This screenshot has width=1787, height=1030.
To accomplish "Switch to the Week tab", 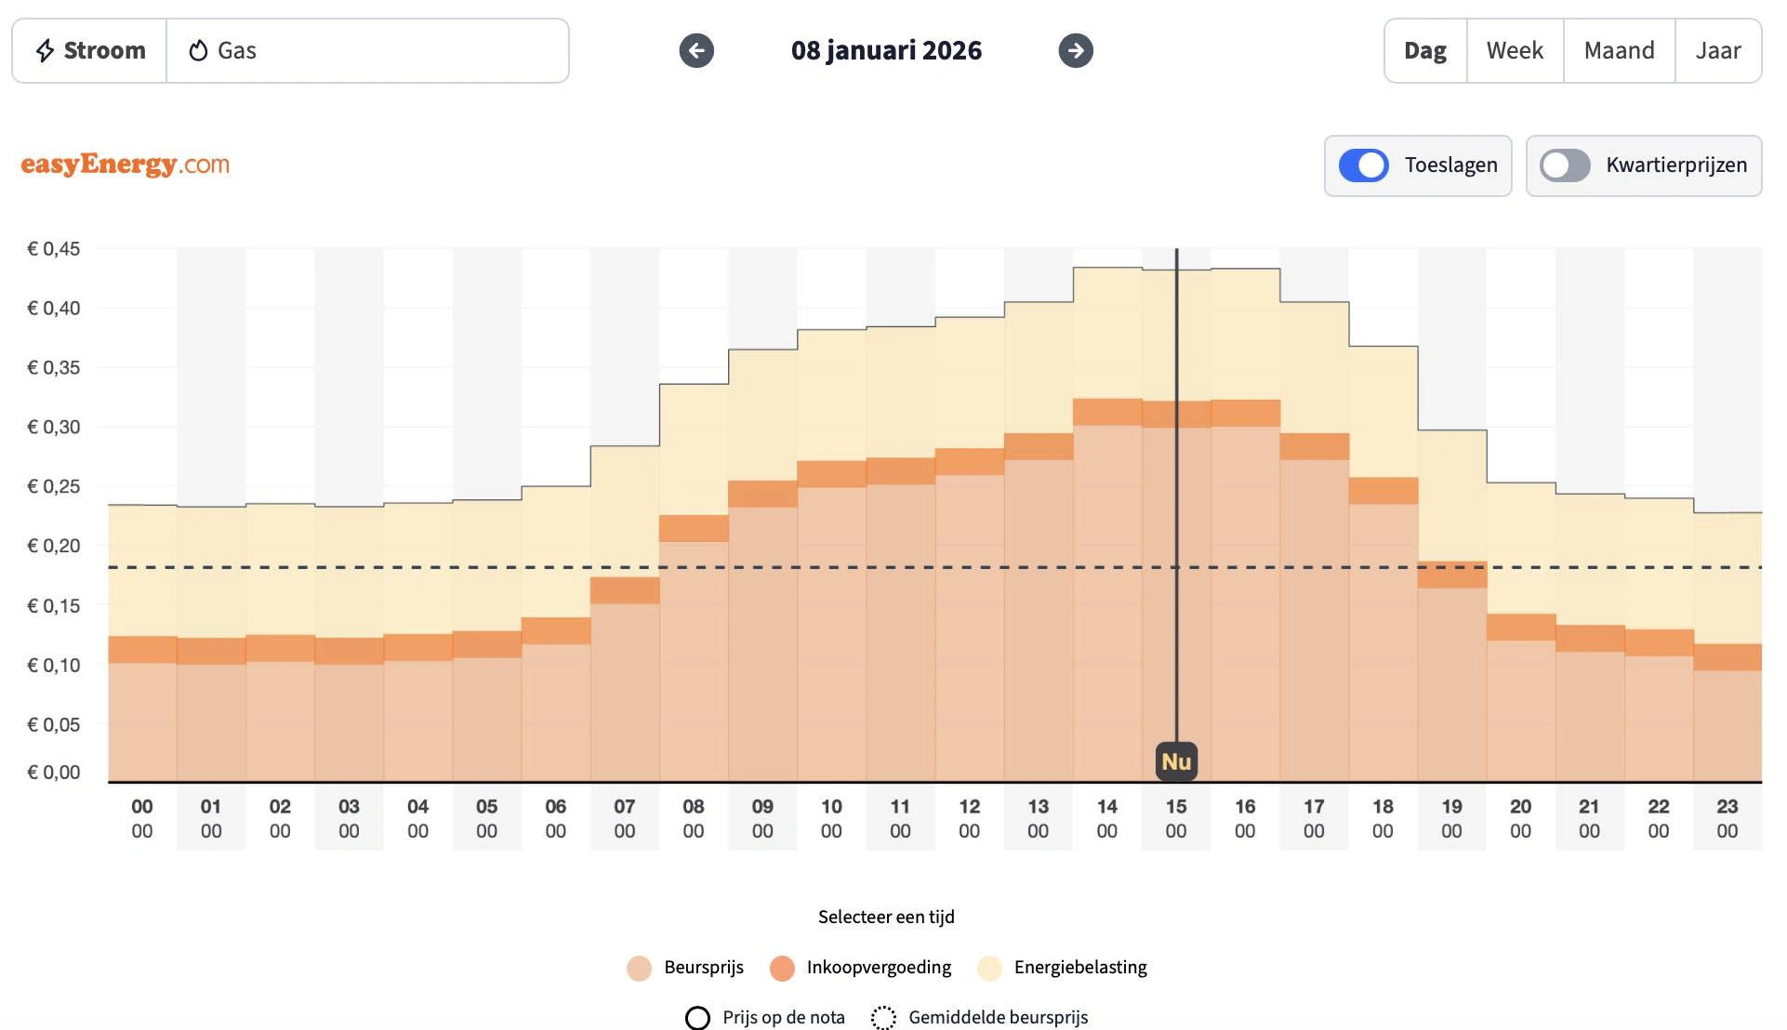I will (1515, 50).
